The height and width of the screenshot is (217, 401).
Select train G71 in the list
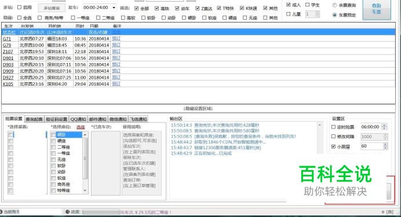click(x=7, y=39)
